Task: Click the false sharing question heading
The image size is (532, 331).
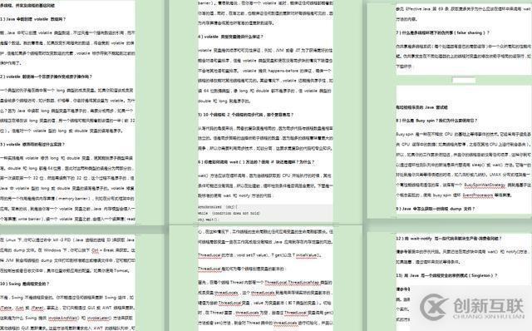Action: [442, 33]
